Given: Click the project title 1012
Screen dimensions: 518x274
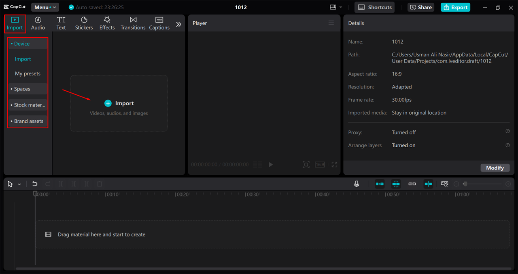Looking at the screenshot, I should point(241,7).
